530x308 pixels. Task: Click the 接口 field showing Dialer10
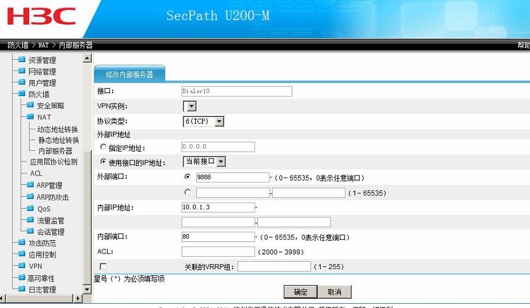pos(237,91)
